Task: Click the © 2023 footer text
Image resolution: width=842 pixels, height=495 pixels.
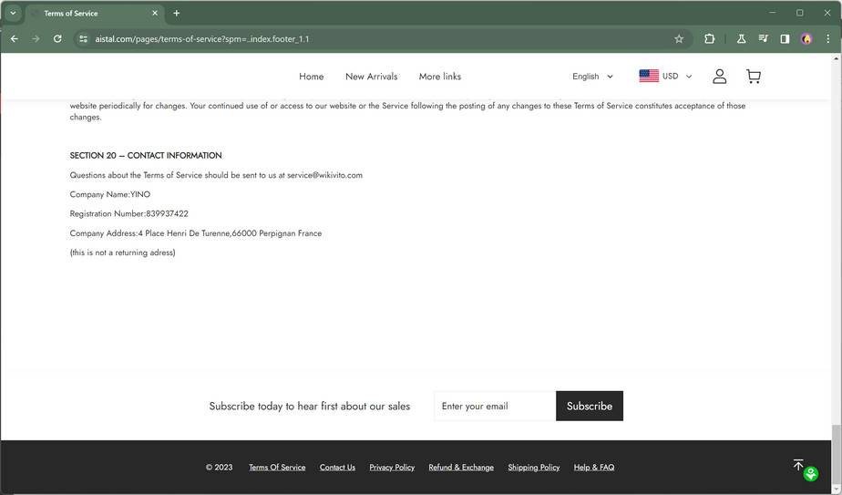Action: 219,468
